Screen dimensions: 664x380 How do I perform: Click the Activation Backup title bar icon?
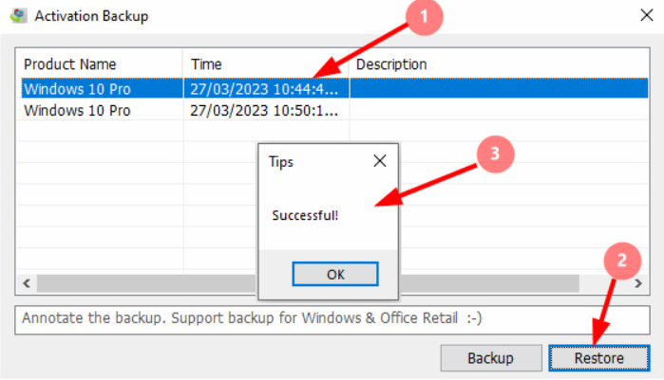(17, 15)
